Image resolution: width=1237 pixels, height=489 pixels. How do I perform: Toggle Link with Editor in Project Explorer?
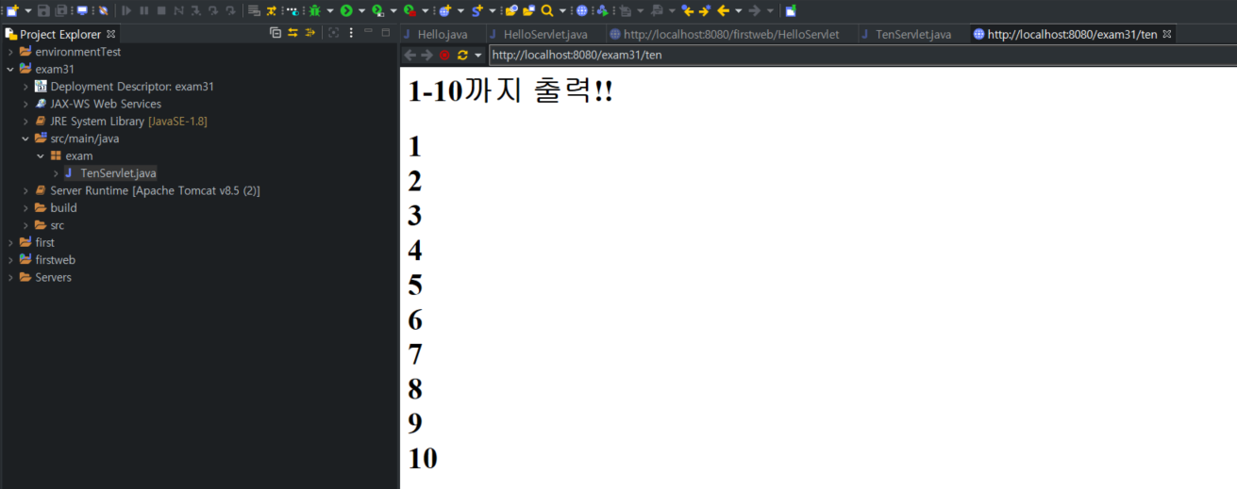(293, 33)
